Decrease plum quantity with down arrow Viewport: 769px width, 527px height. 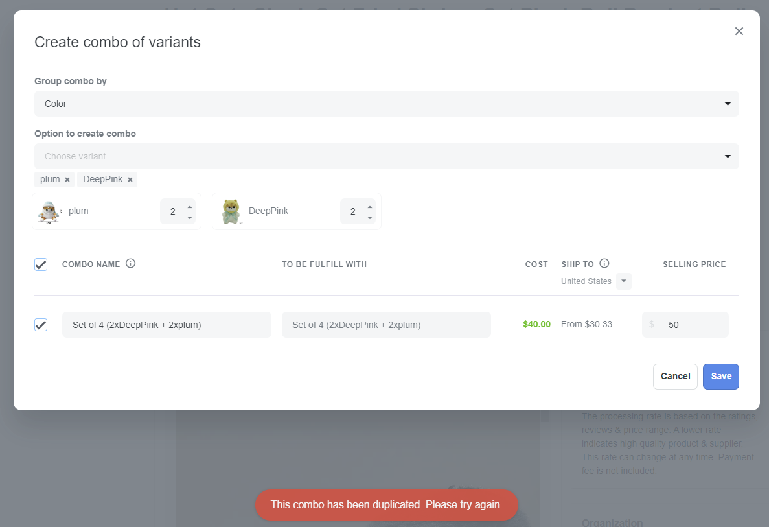click(190, 217)
